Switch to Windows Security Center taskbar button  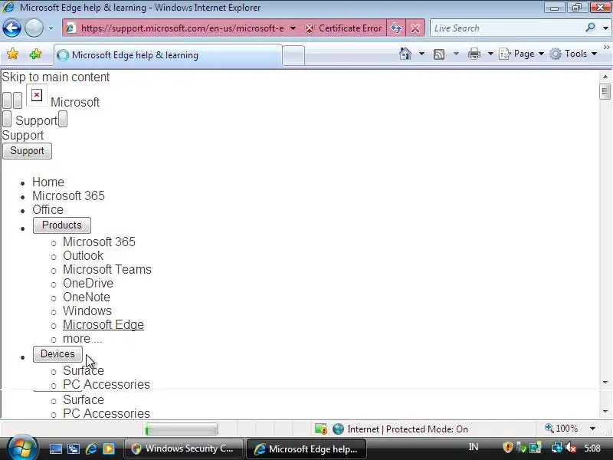[184, 449]
